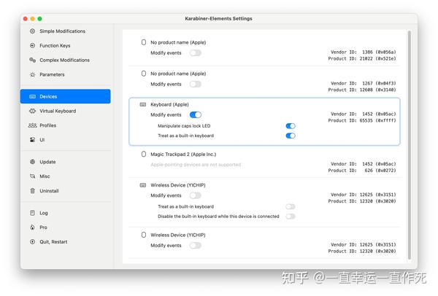
Task: Click the Function Keys sidebar icon
Action: 32,45
